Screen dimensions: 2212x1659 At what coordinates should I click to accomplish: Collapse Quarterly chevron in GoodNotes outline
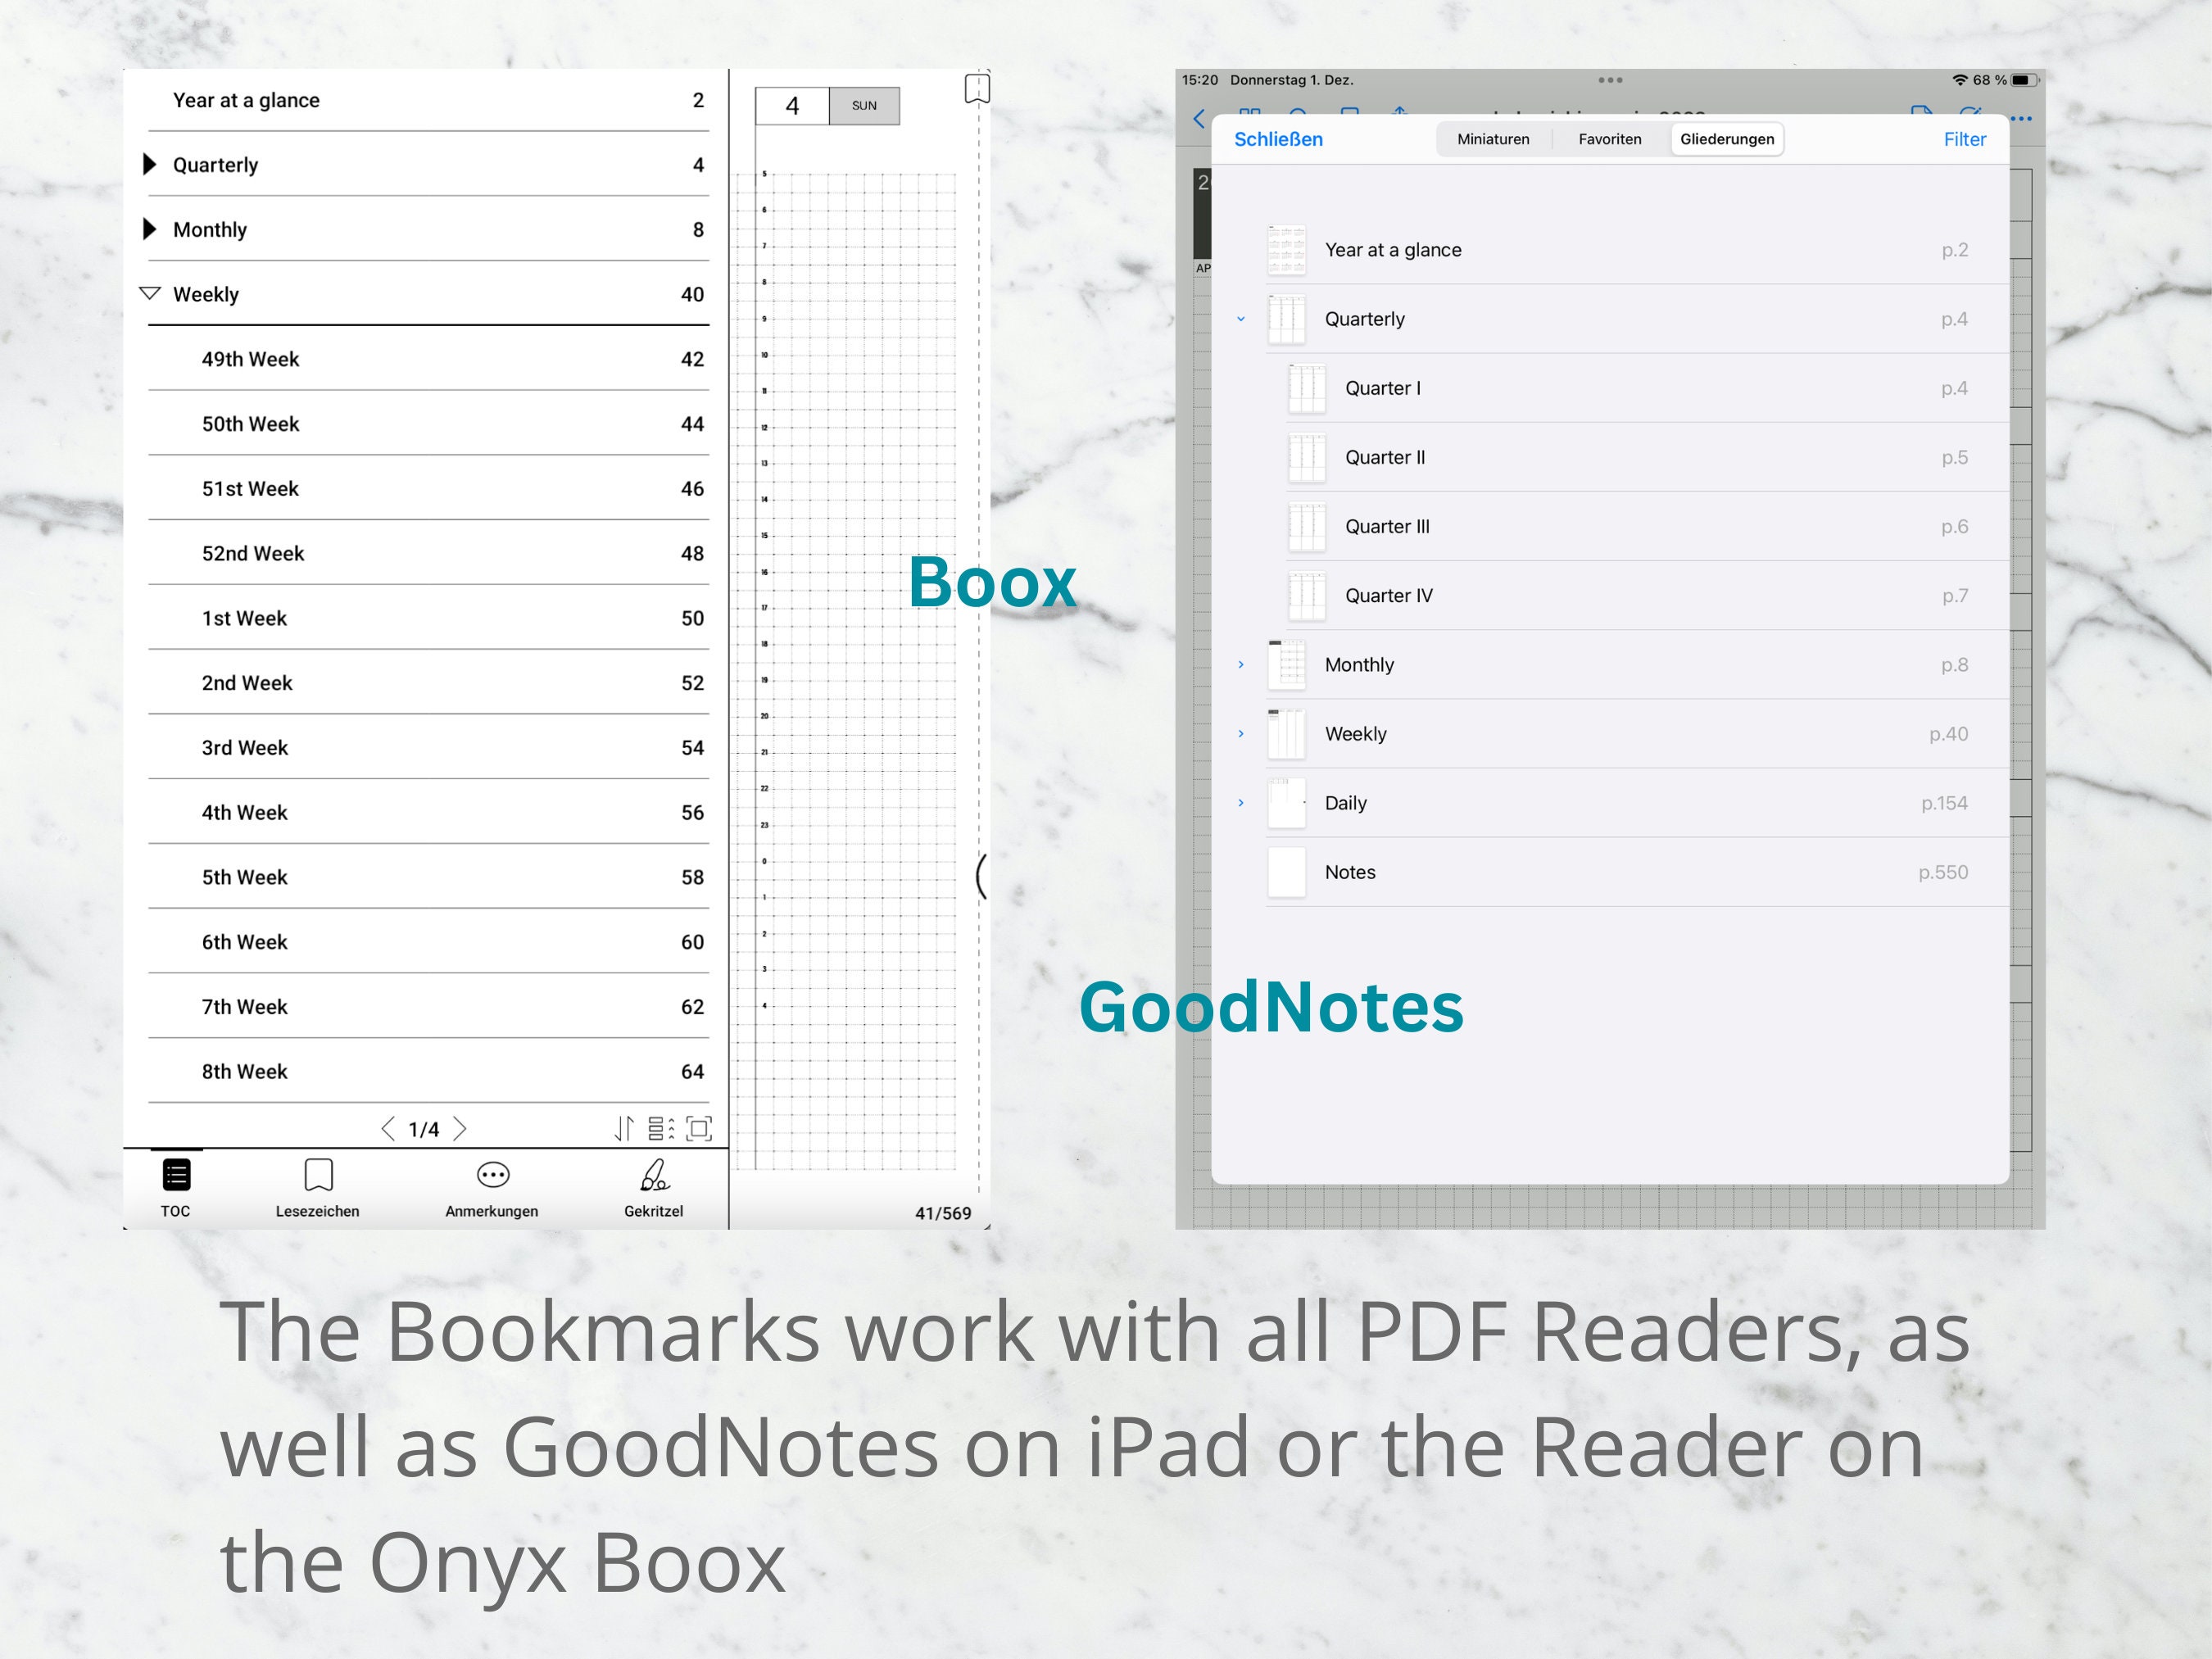(x=1241, y=319)
